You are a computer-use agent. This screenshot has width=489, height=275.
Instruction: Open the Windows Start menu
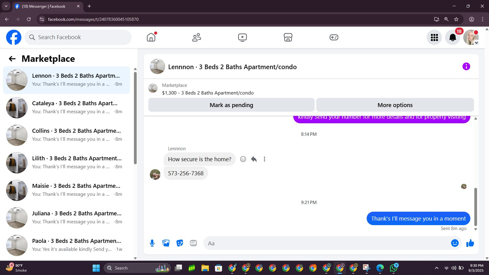[x=96, y=268]
